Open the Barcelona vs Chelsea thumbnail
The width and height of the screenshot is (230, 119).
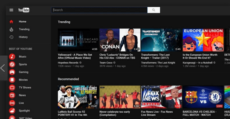[x=203, y=97]
